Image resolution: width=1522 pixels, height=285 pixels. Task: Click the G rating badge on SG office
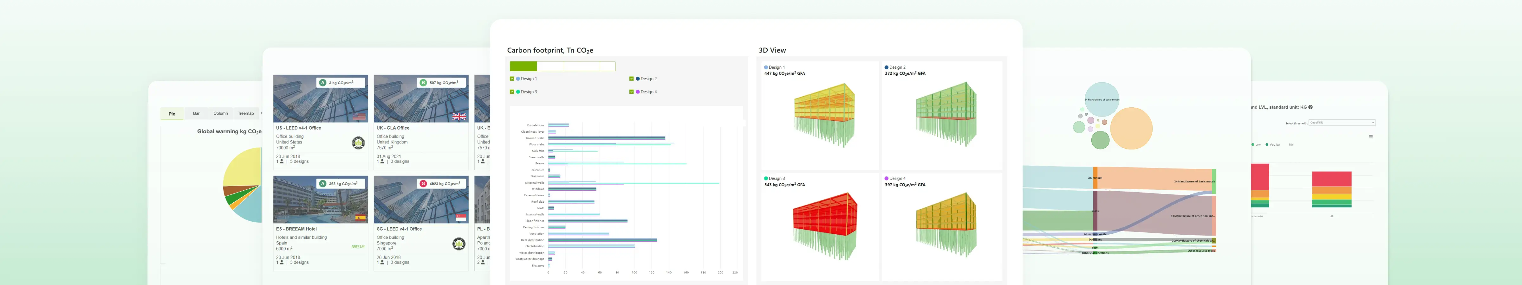[423, 184]
